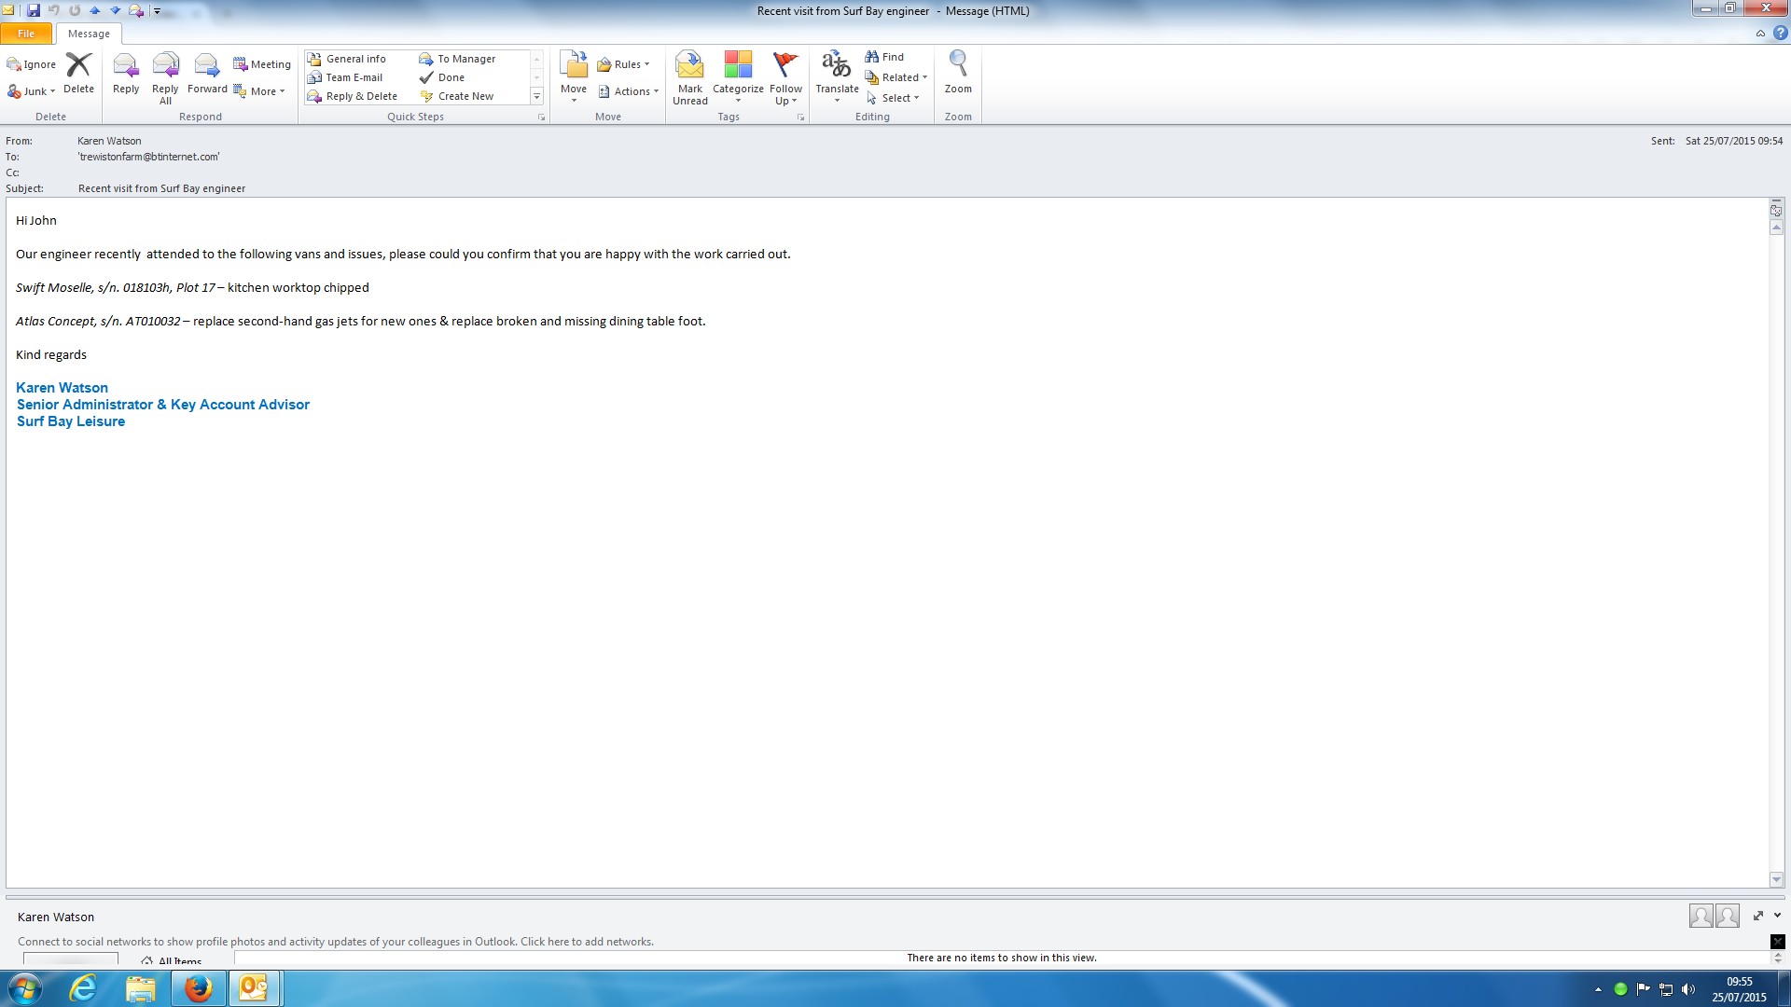The width and height of the screenshot is (1791, 1007).
Task: Click scrollbar down arrow in message body
Action: coord(1776,879)
